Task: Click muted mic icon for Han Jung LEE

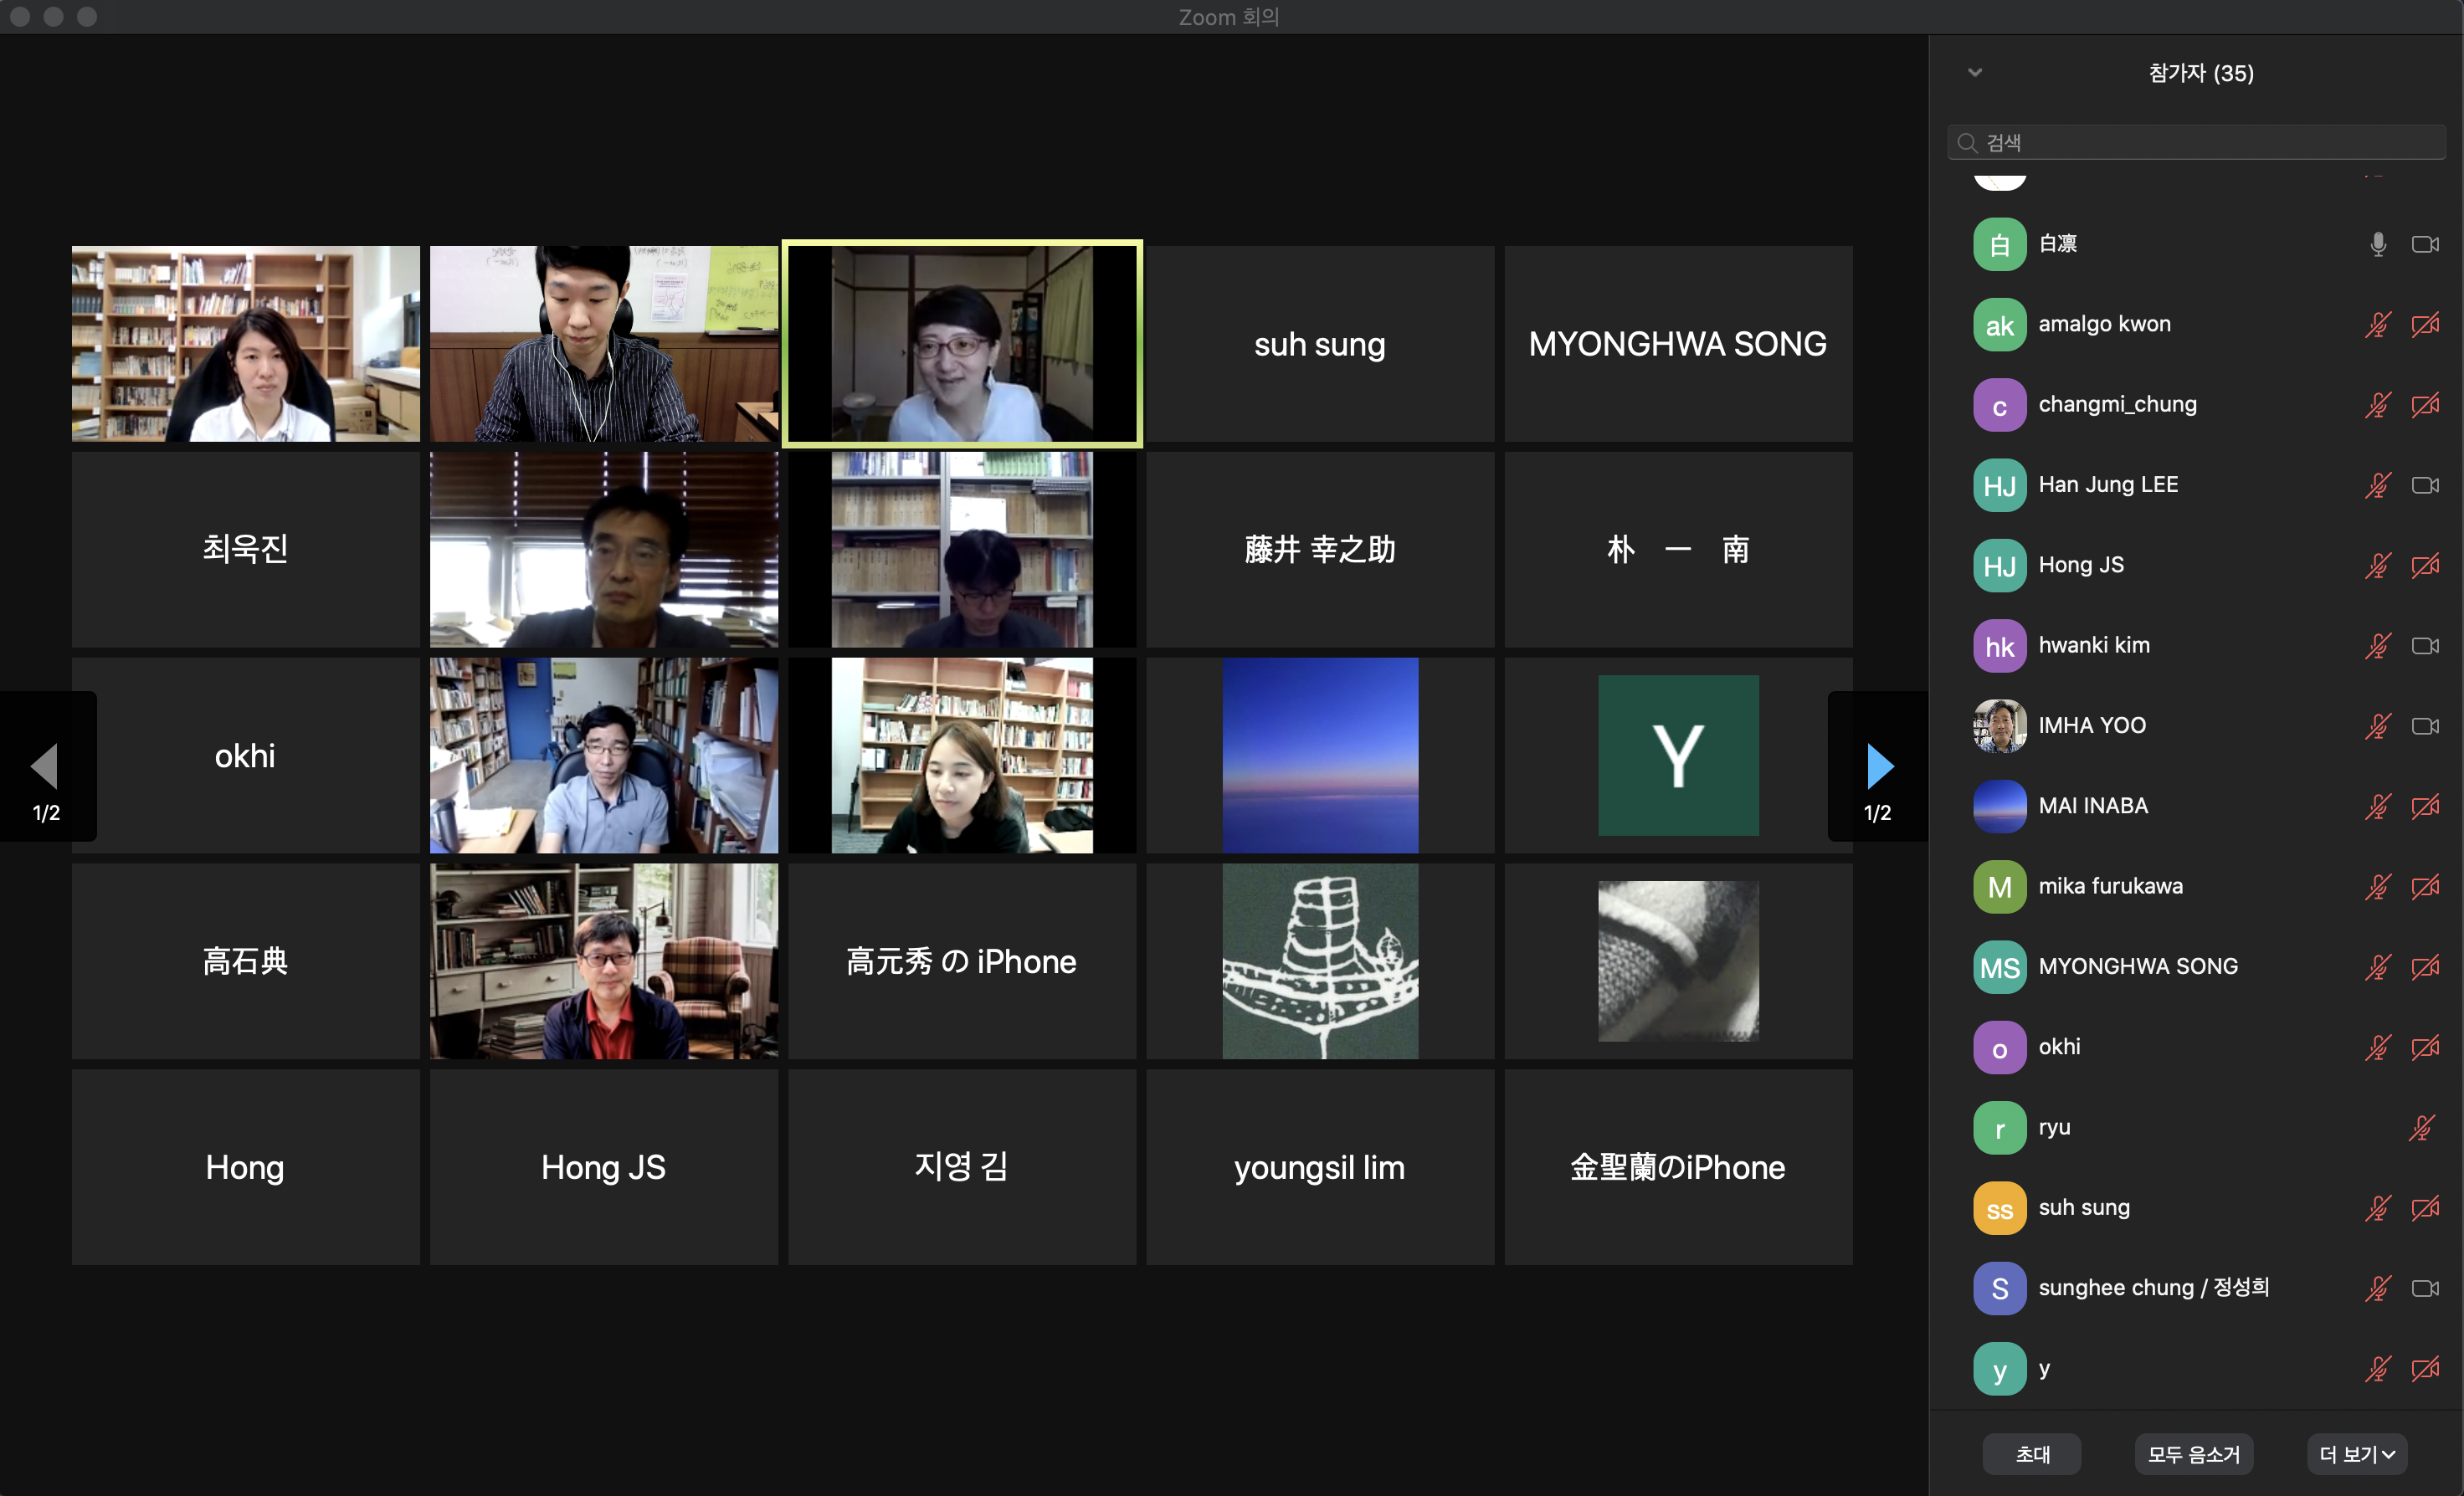Action: pyautogui.click(x=2378, y=485)
